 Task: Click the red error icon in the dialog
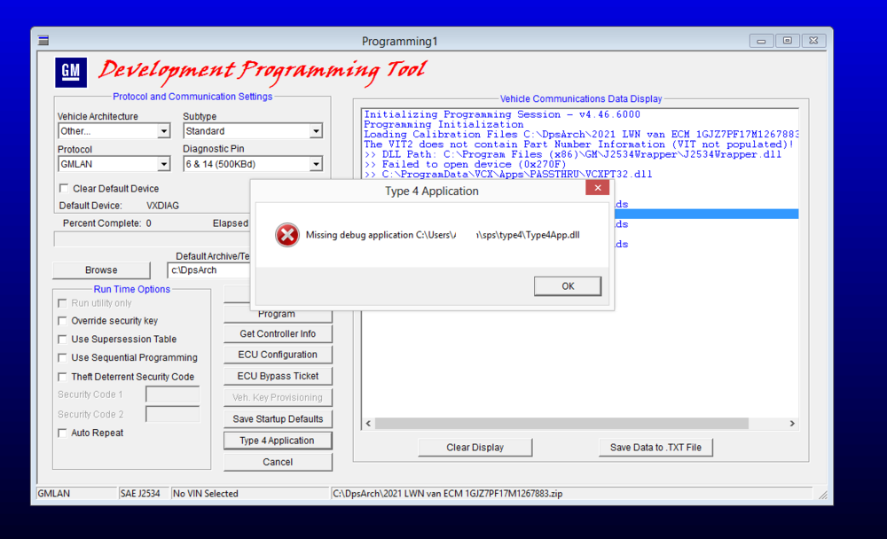pyautogui.click(x=287, y=235)
